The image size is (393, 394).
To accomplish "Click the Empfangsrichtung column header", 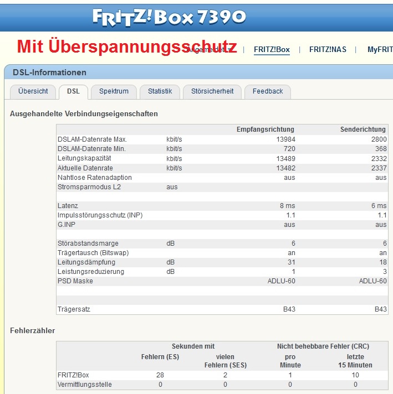I will click(265, 129).
